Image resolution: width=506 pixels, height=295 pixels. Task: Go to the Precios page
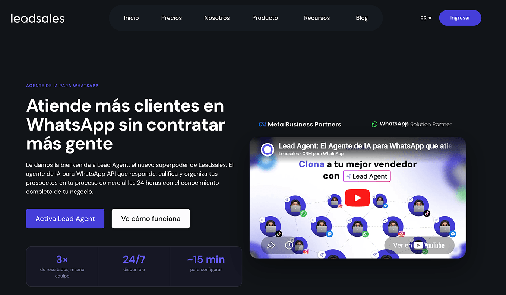pos(171,18)
